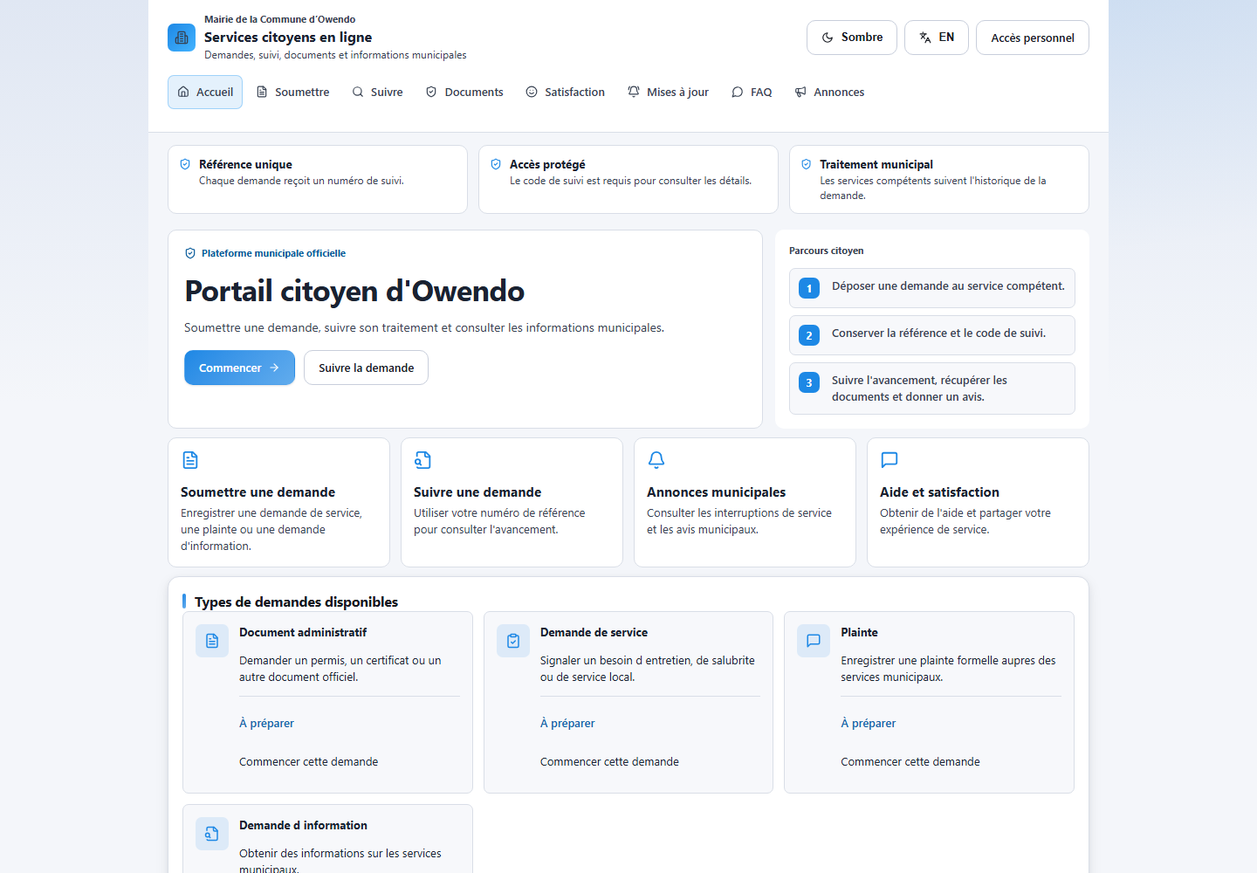The width and height of the screenshot is (1257, 873).
Task: Click Commencer cette demande under Document administratif
Action: click(x=309, y=761)
